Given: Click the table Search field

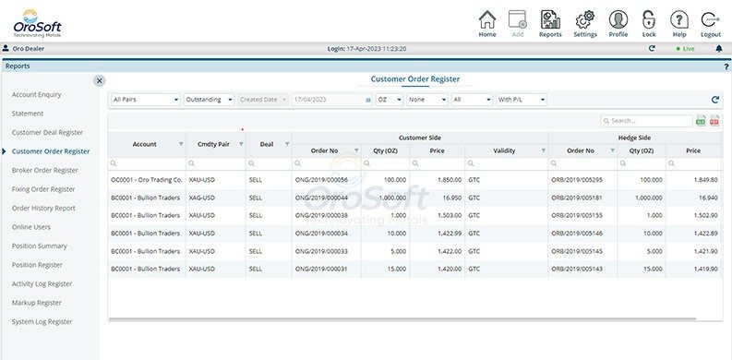Looking at the screenshot, I should point(646,121).
